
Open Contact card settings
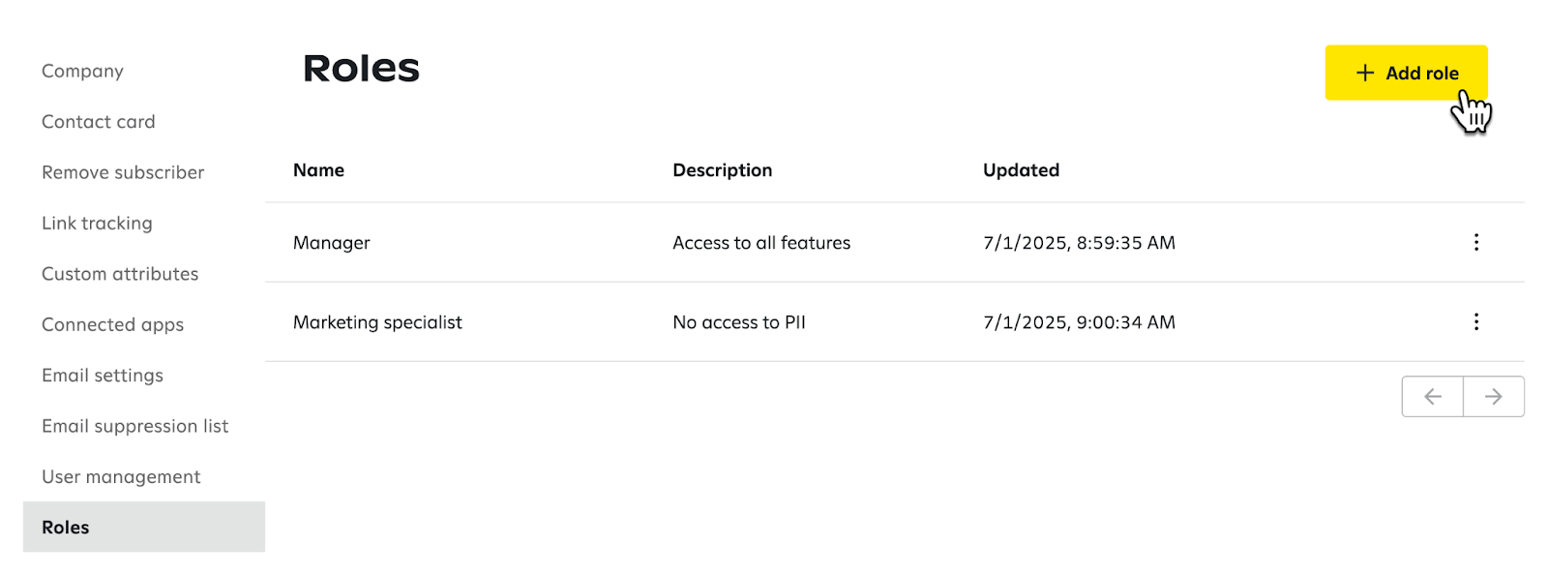click(98, 121)
